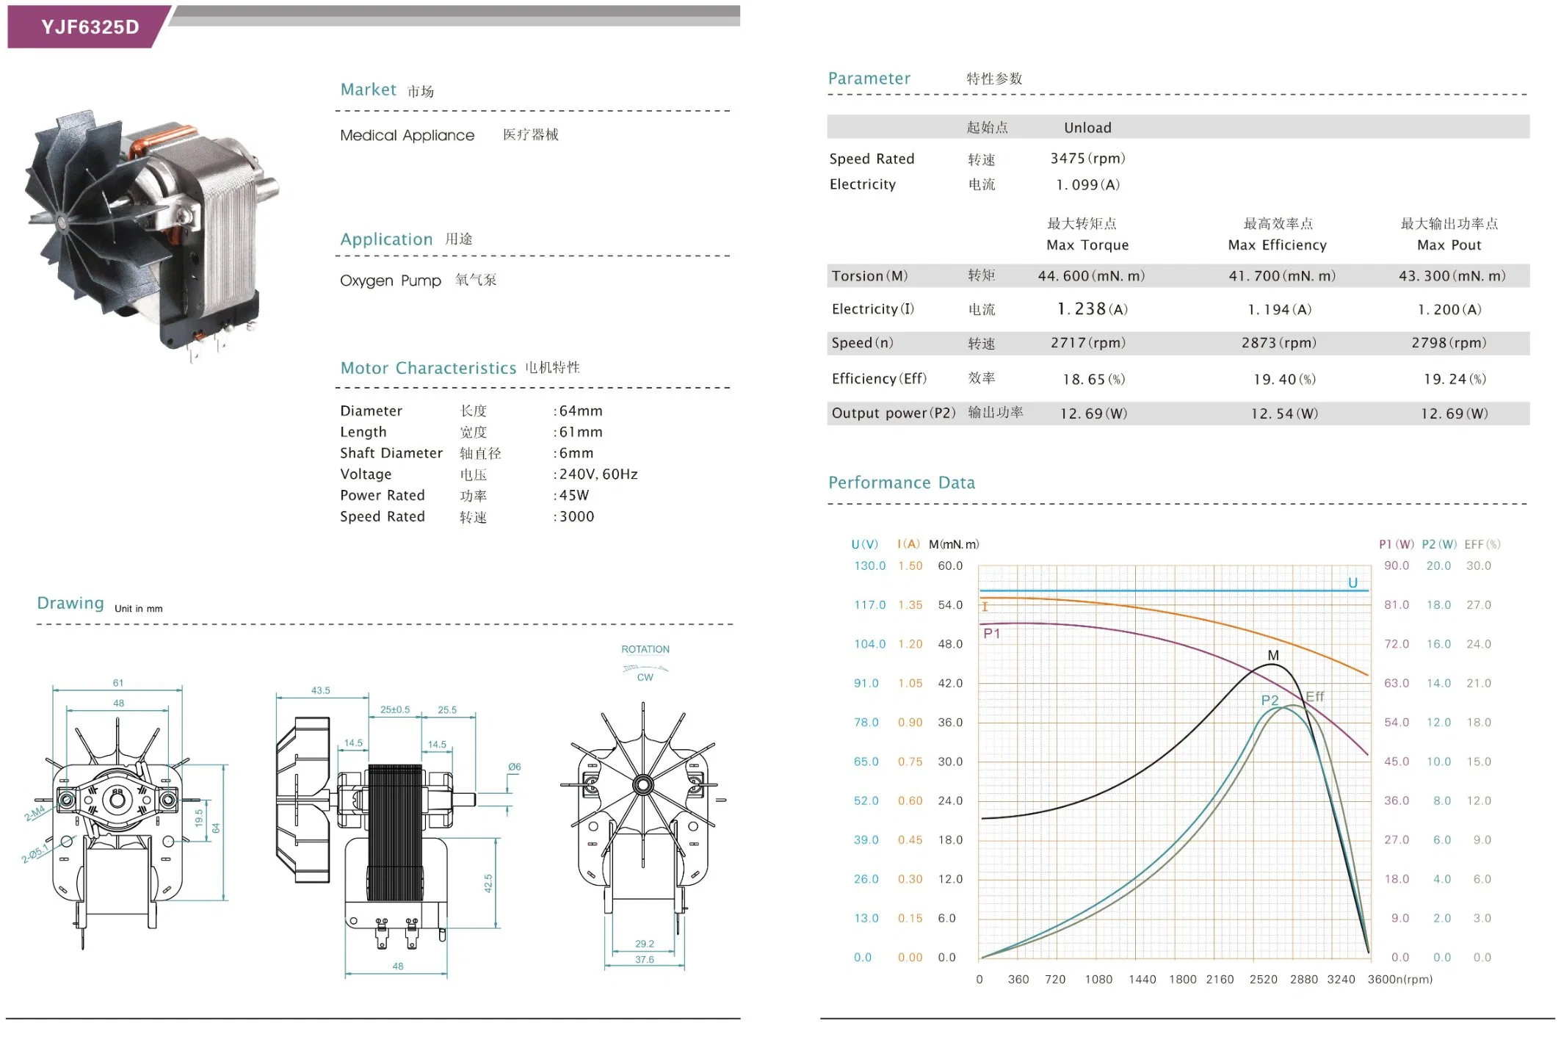Click the 130.0 voltage axis label

point(869,566)
